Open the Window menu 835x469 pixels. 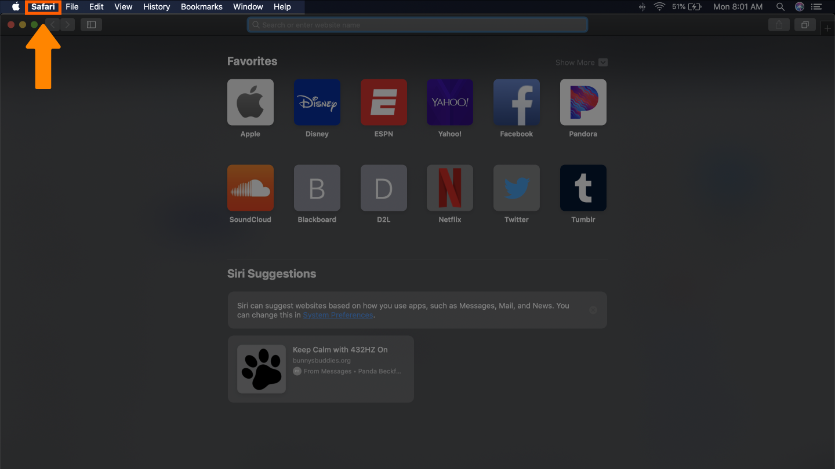[248, 7]
